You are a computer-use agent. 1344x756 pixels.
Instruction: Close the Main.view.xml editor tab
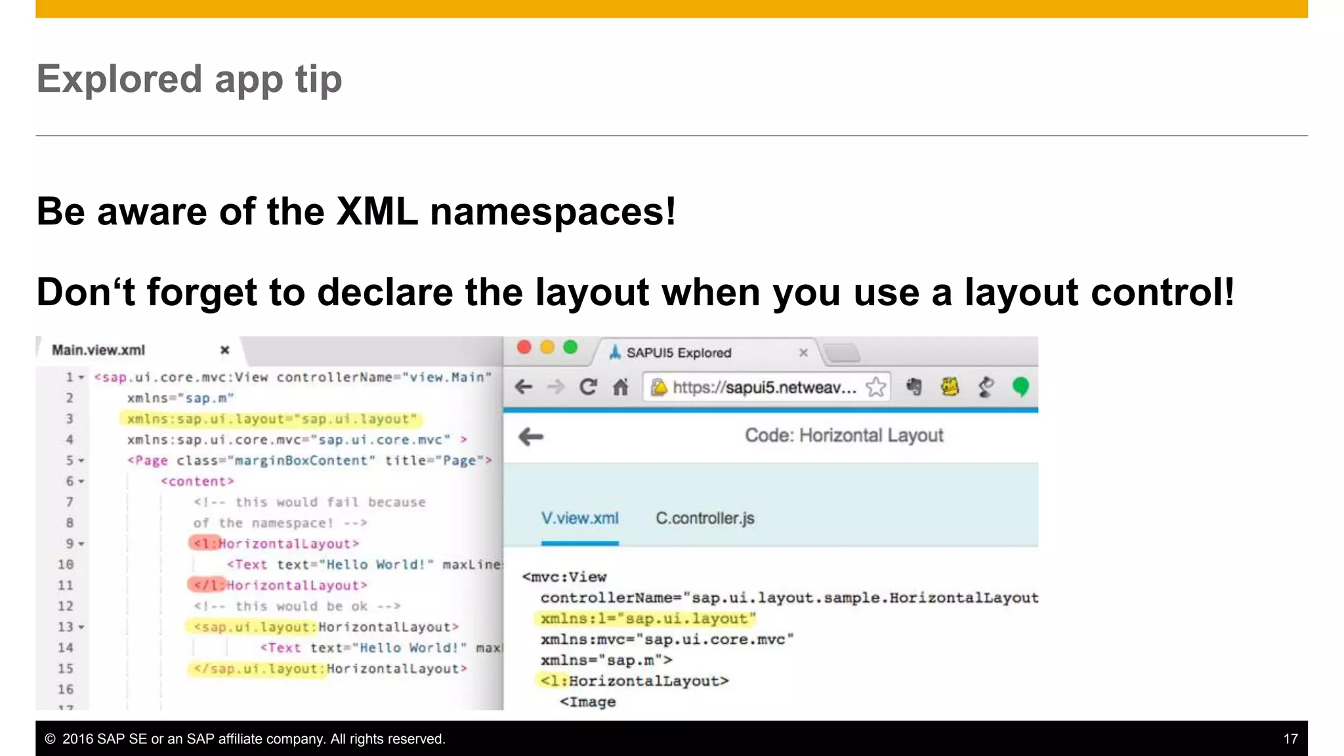[224, 350]
